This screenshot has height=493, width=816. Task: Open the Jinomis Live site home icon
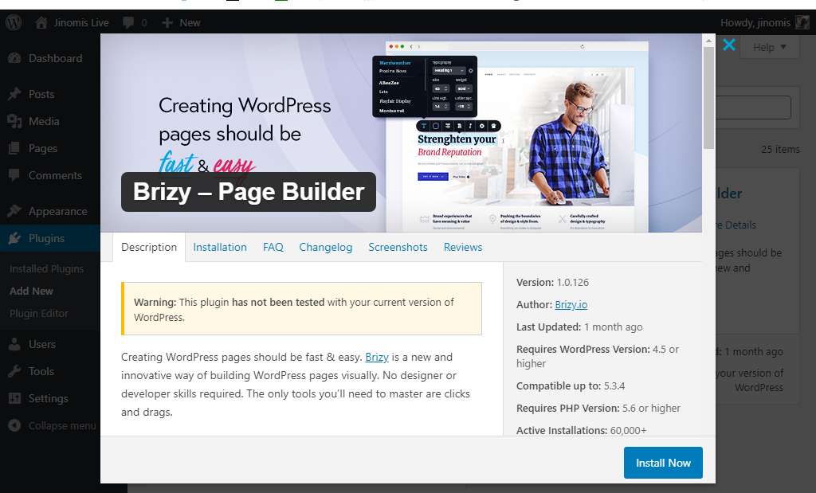point(41,22)
